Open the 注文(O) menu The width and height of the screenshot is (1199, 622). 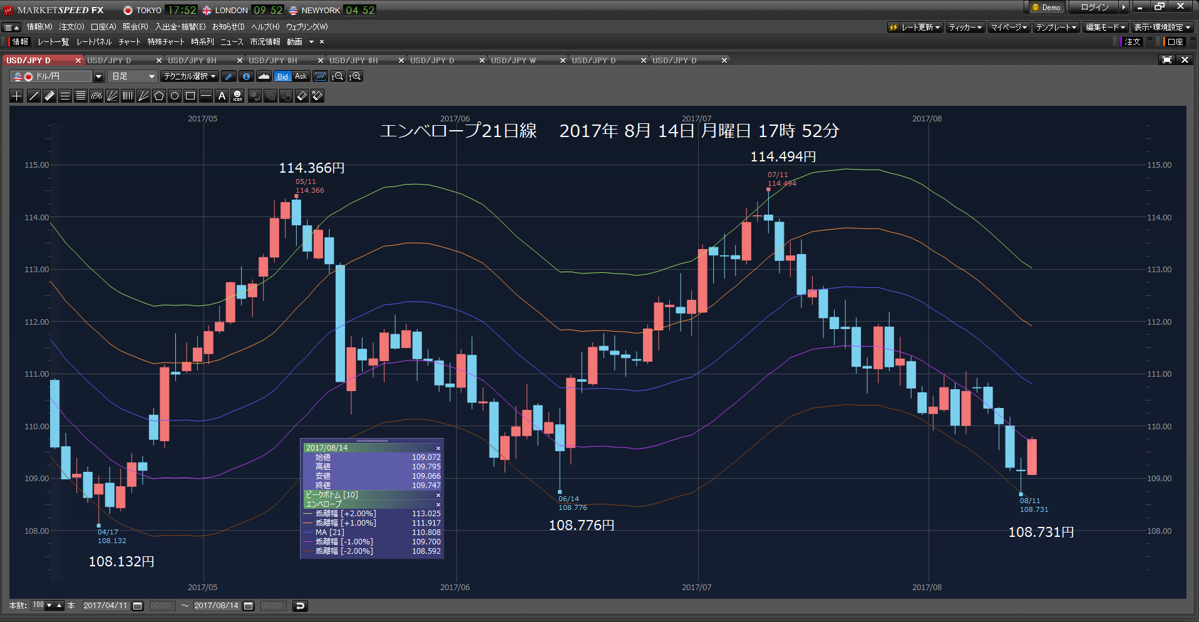coord(71,27)
